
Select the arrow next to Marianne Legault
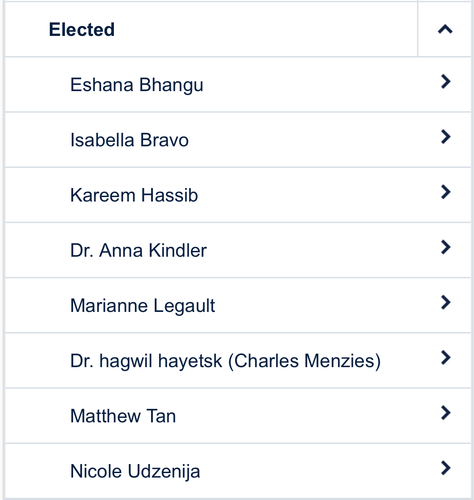(x=446, y=303)
